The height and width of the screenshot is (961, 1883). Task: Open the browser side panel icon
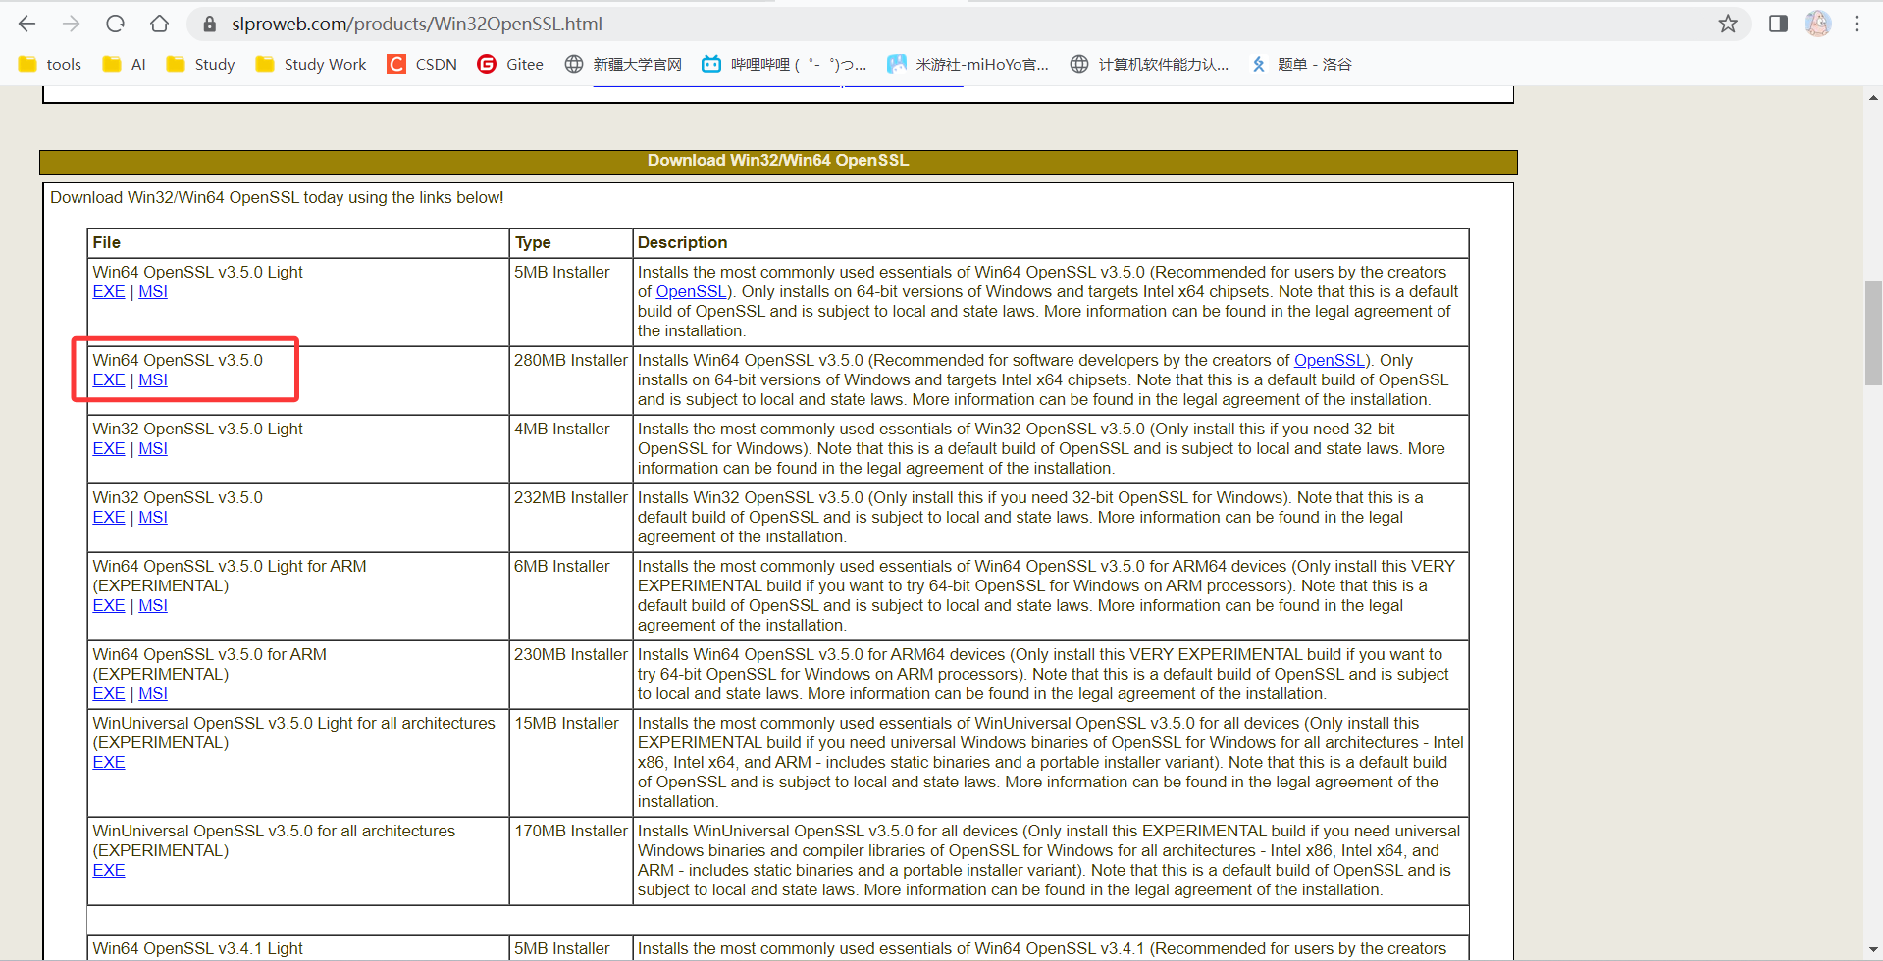tap(1778, 24)
